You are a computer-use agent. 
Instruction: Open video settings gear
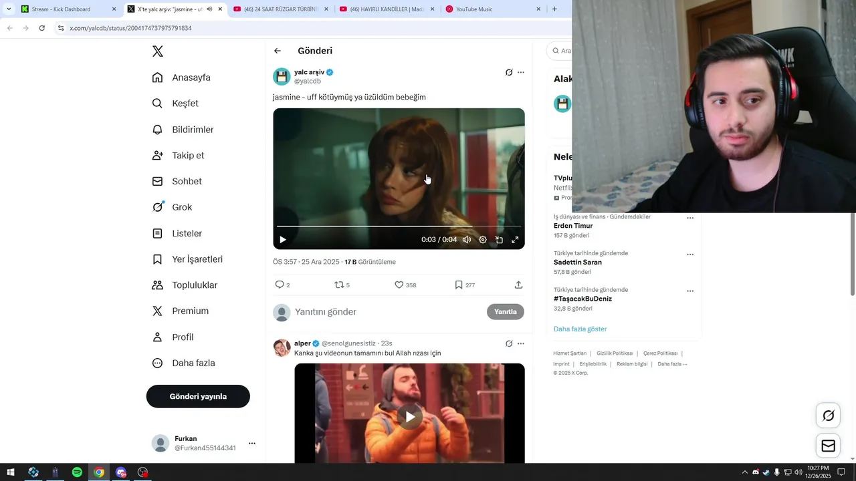tap(483, 239)
